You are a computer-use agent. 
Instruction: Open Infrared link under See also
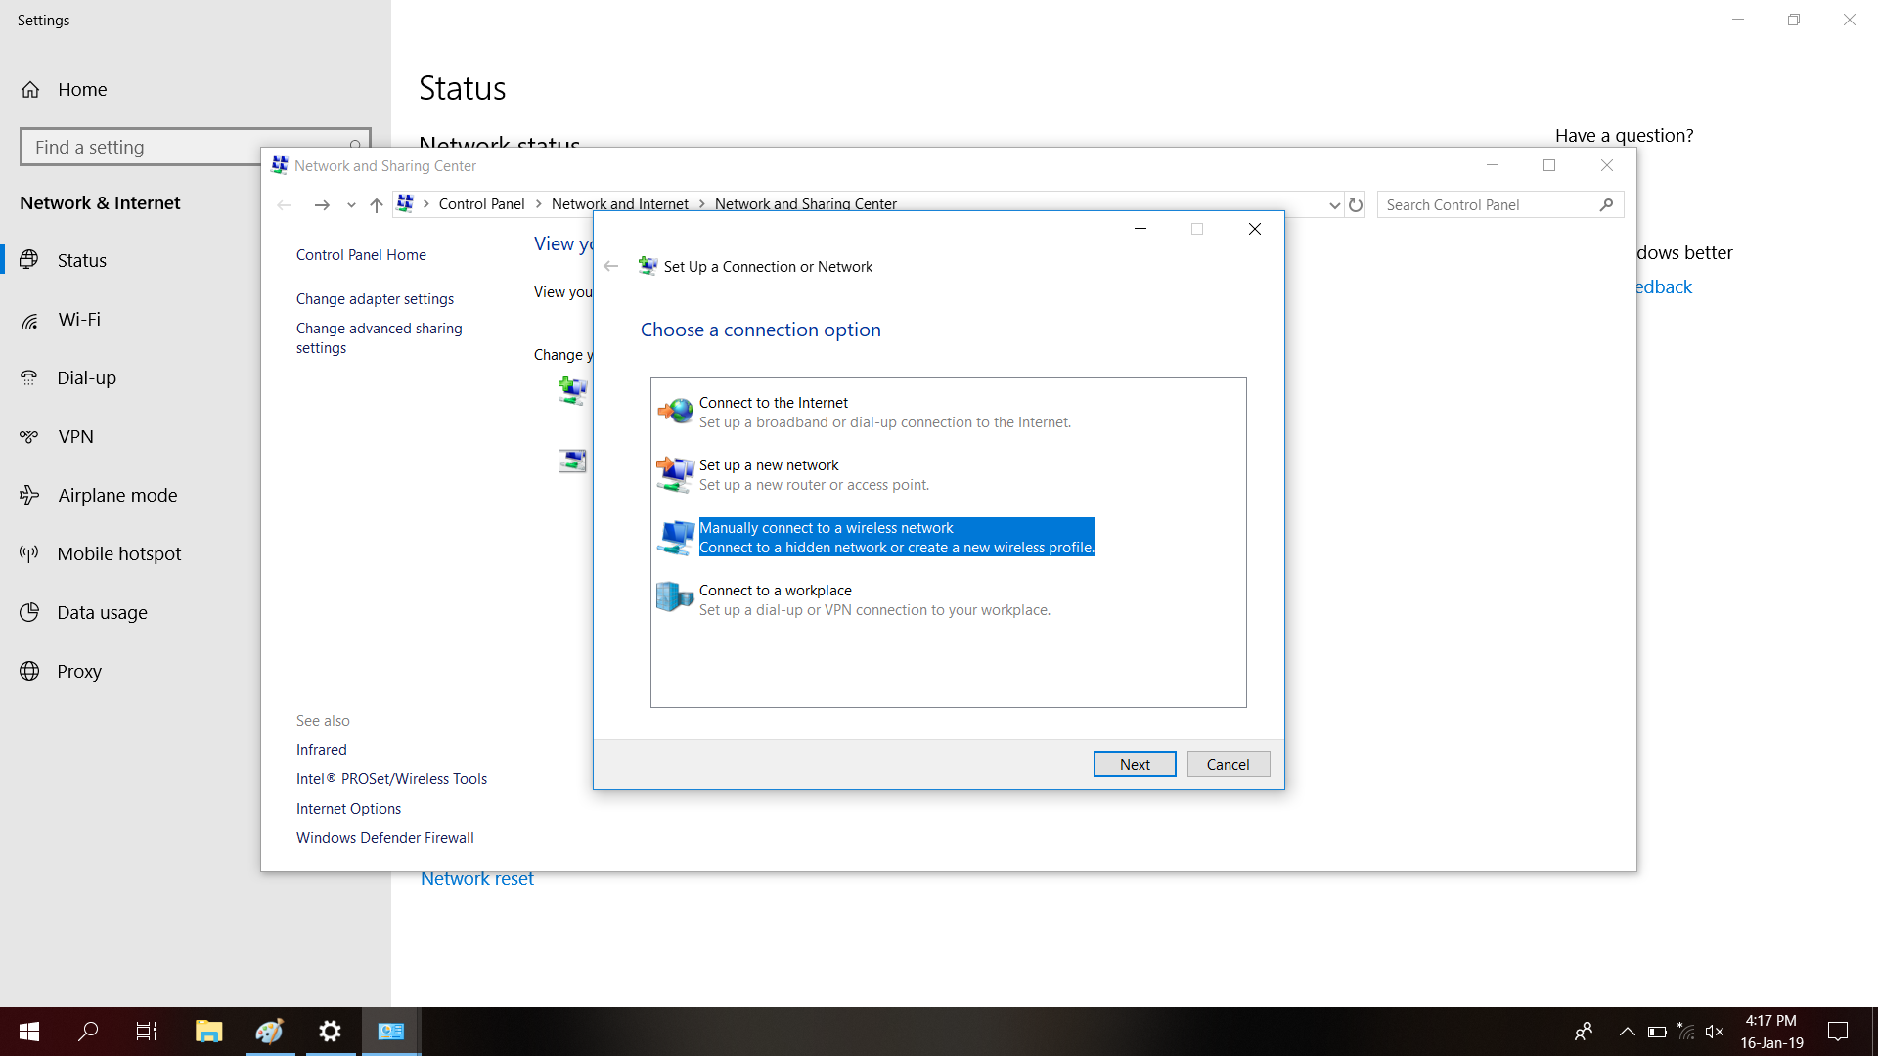pyautogui.click(x=322, y=750)
